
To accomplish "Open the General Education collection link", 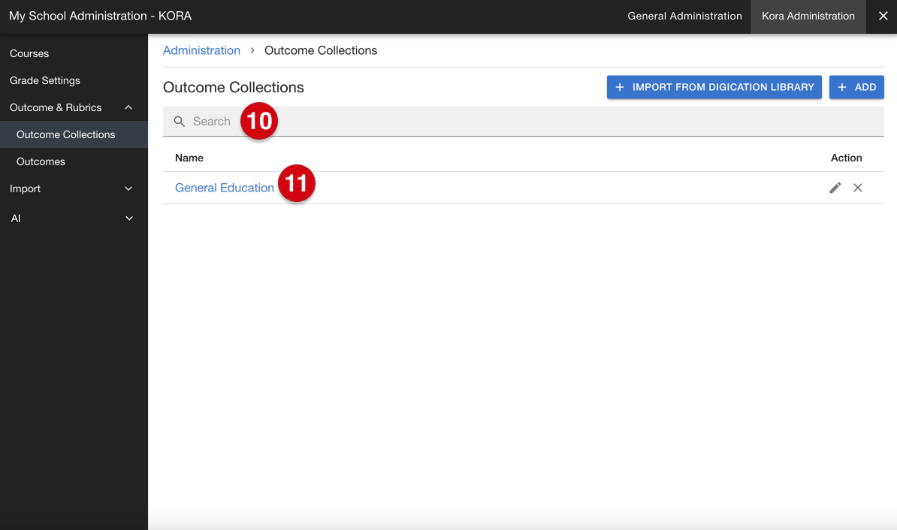I will click(x=224, y=188).
